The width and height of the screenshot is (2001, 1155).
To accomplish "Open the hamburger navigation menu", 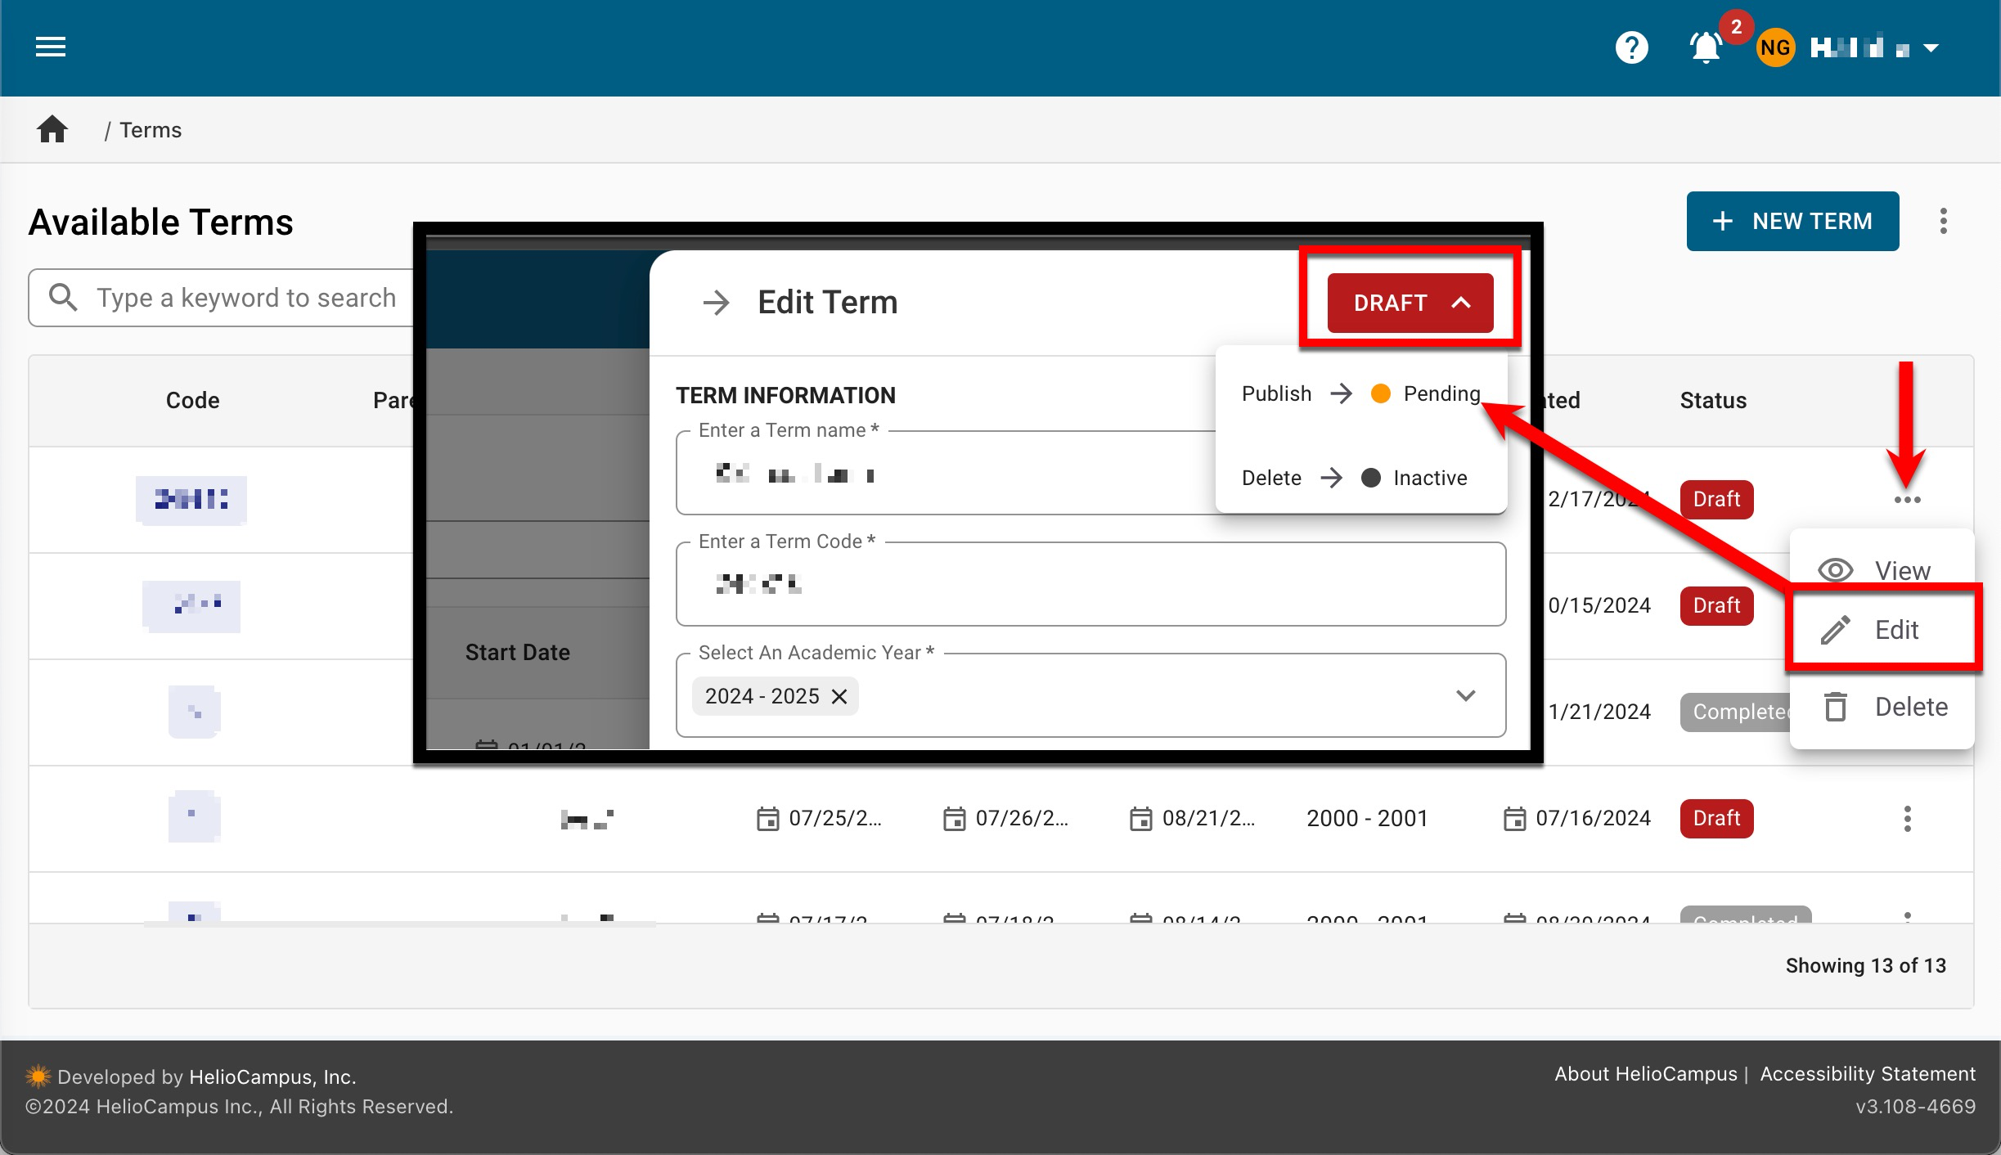I will [51, 47].
